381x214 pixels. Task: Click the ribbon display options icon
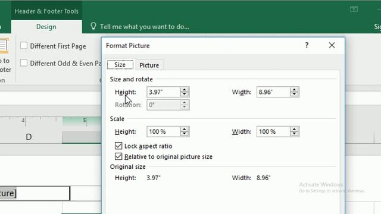coord(354,10)
